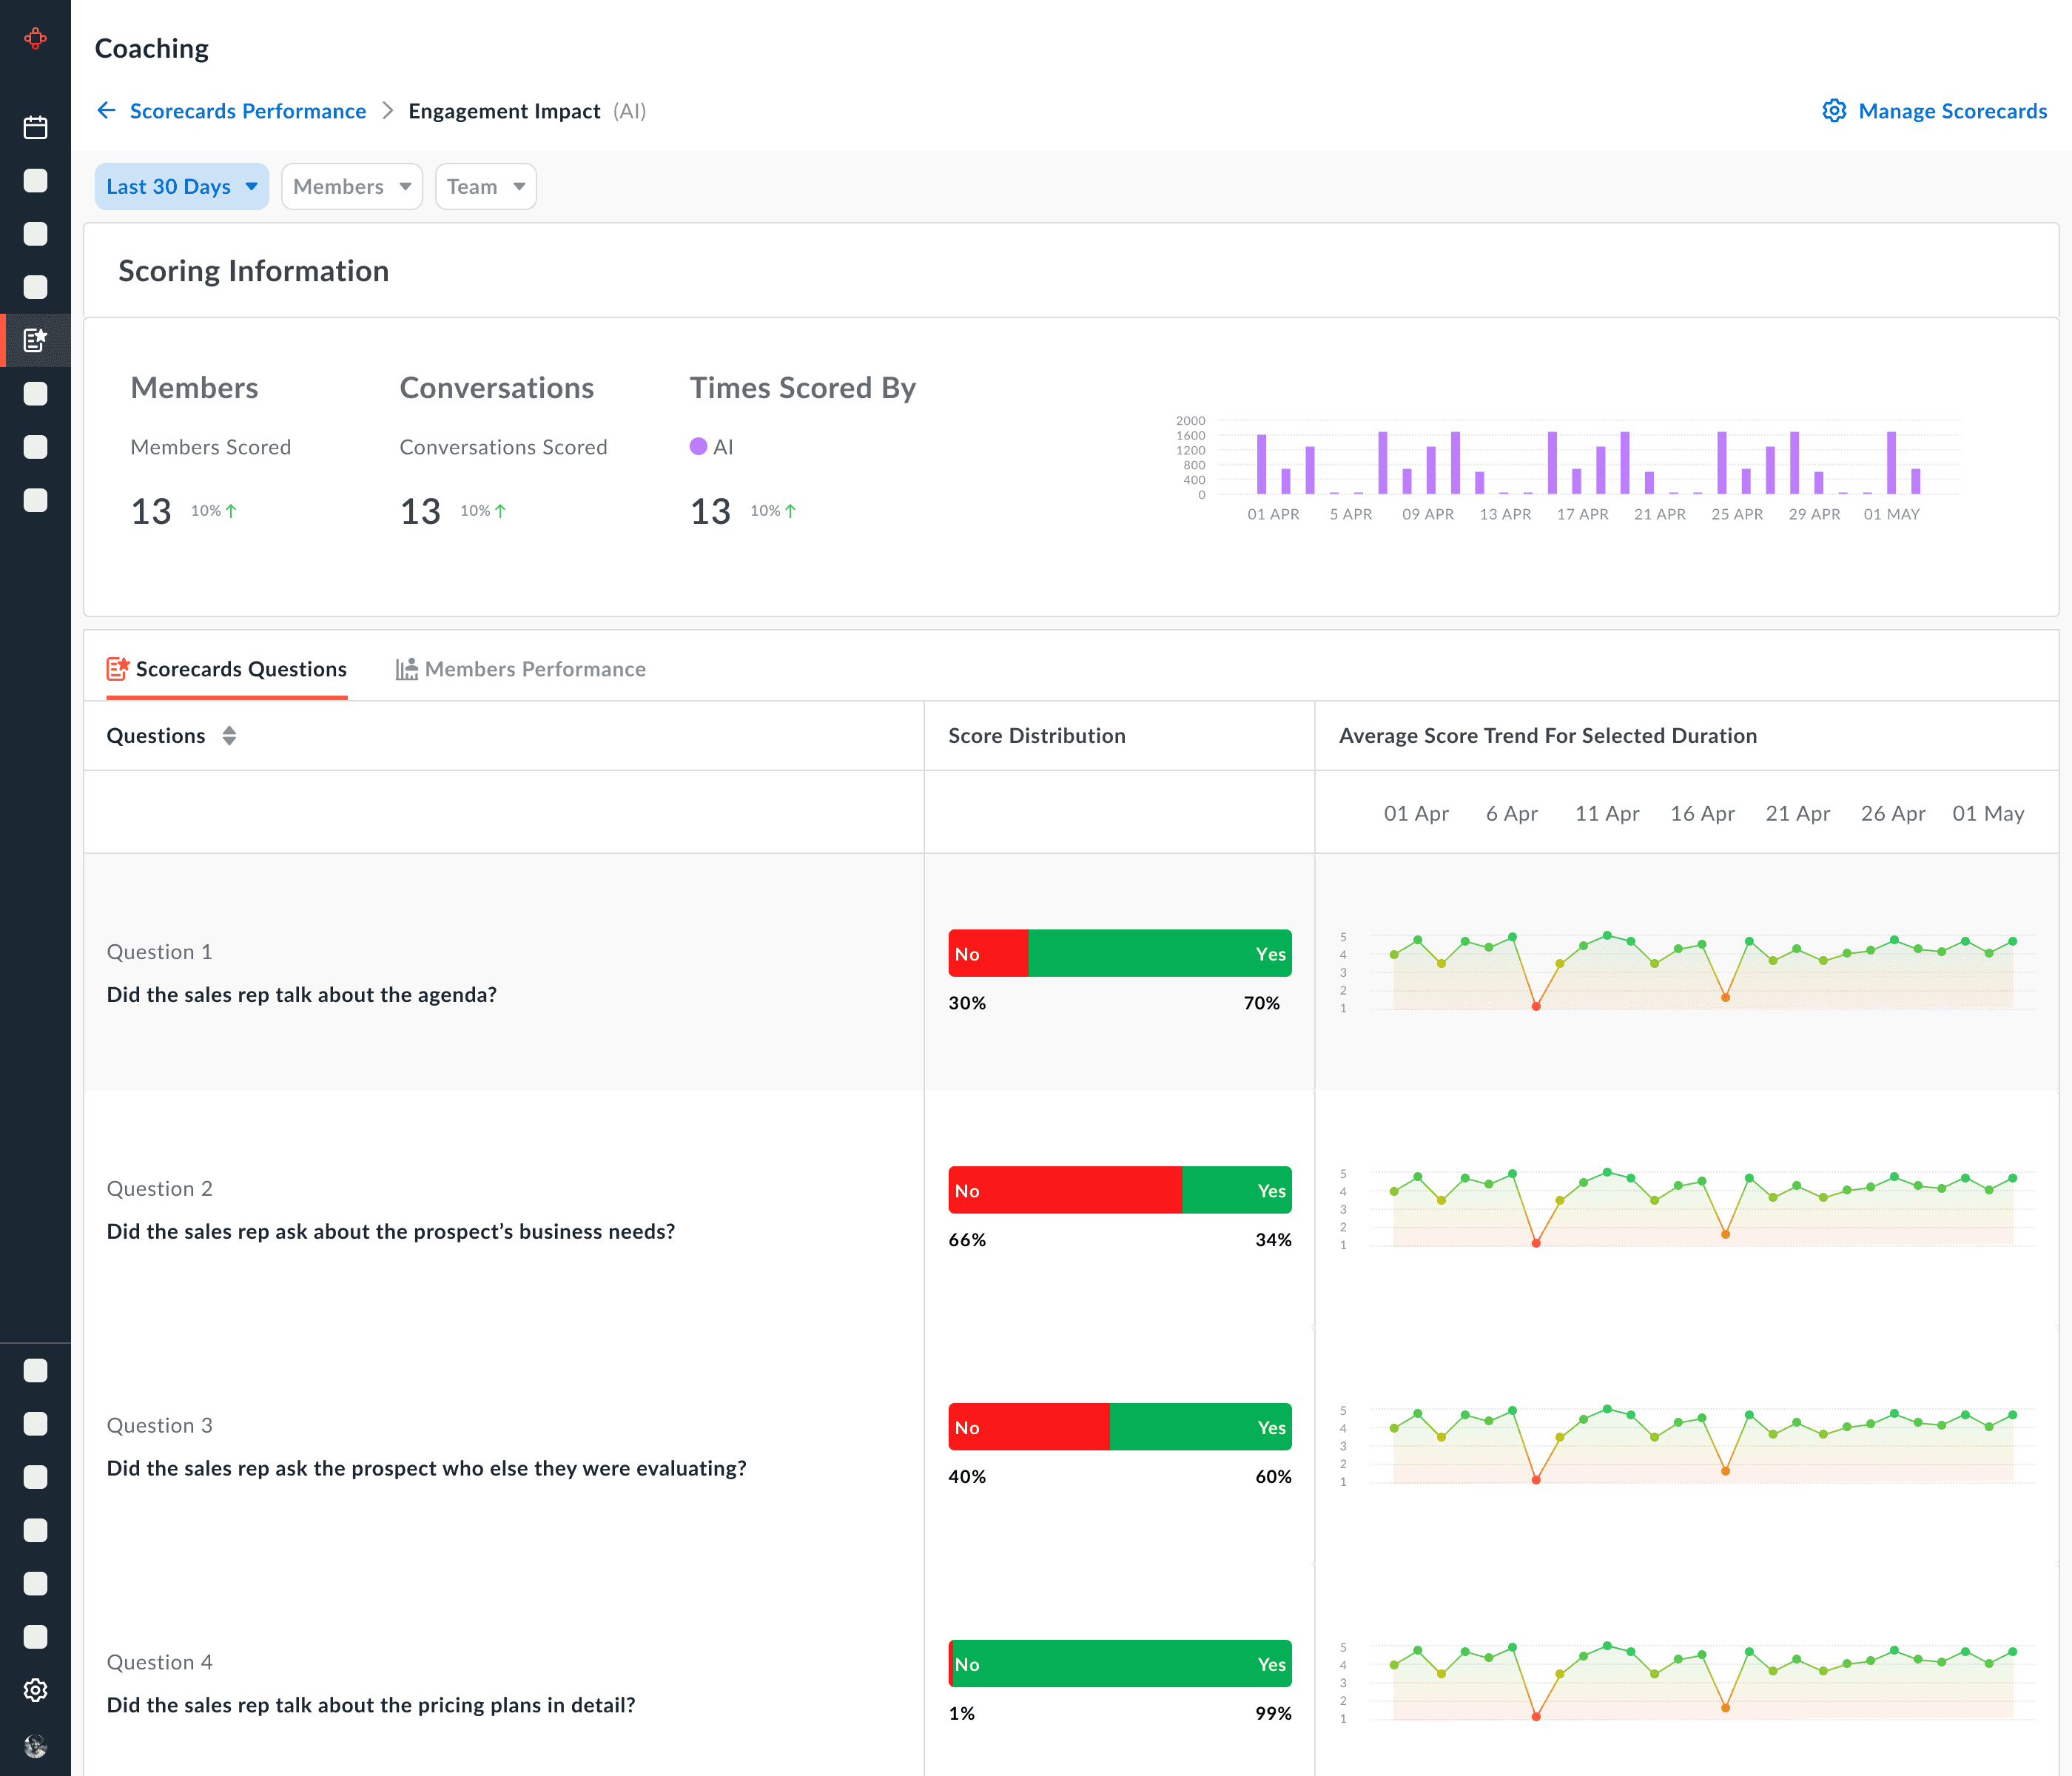Go to Scorecards Performance breadcrumb link
The height and width of the screenshot is (1776, 2072).
[x=247, y=111]
